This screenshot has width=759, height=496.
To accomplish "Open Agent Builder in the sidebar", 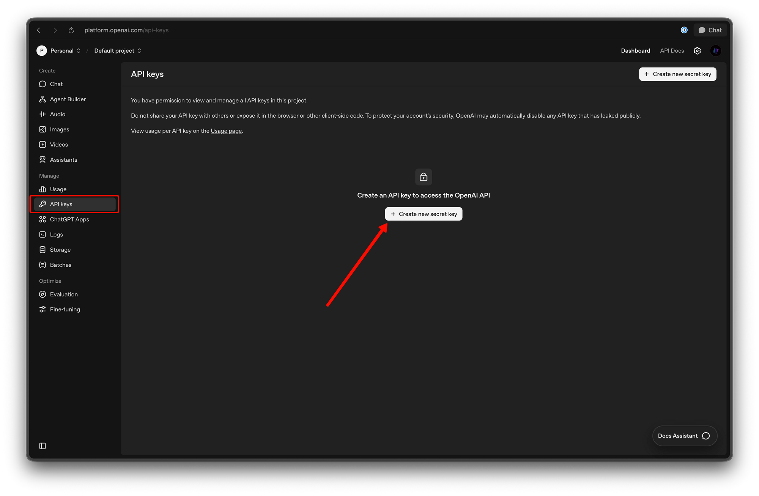I will [x=75, y=99].
